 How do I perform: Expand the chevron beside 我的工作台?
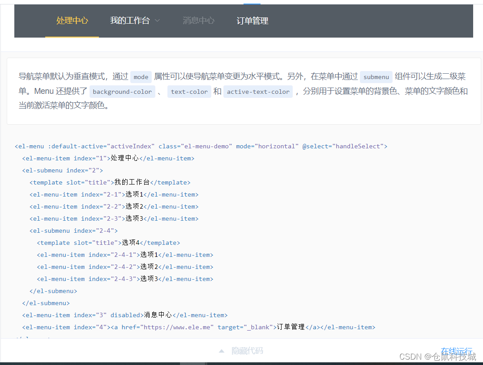click(158, 21)
